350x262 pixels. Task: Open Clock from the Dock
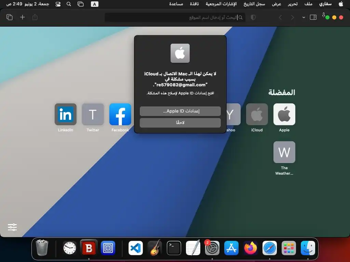pos(70,248)
